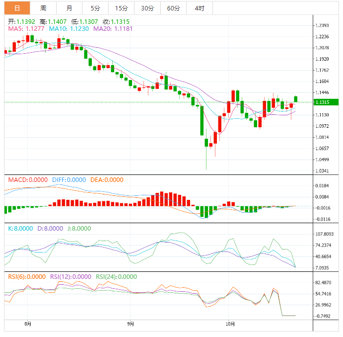Switch to the 周 weekly tab

(43, 8)
